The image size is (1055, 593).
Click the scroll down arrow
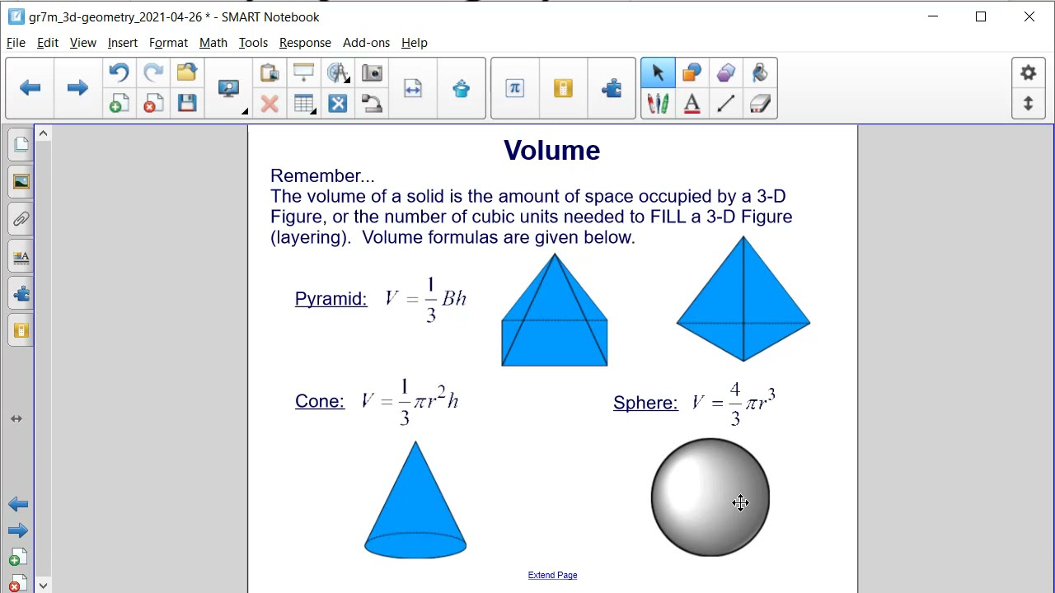(x=43, y=586)
